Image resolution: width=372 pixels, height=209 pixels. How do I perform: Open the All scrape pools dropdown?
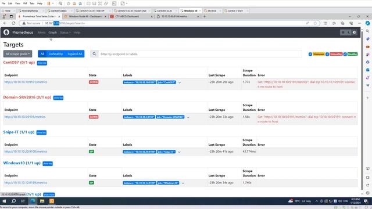18,54
